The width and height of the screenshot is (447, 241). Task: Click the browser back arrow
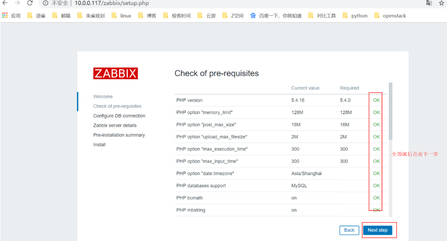pos(5,3)
